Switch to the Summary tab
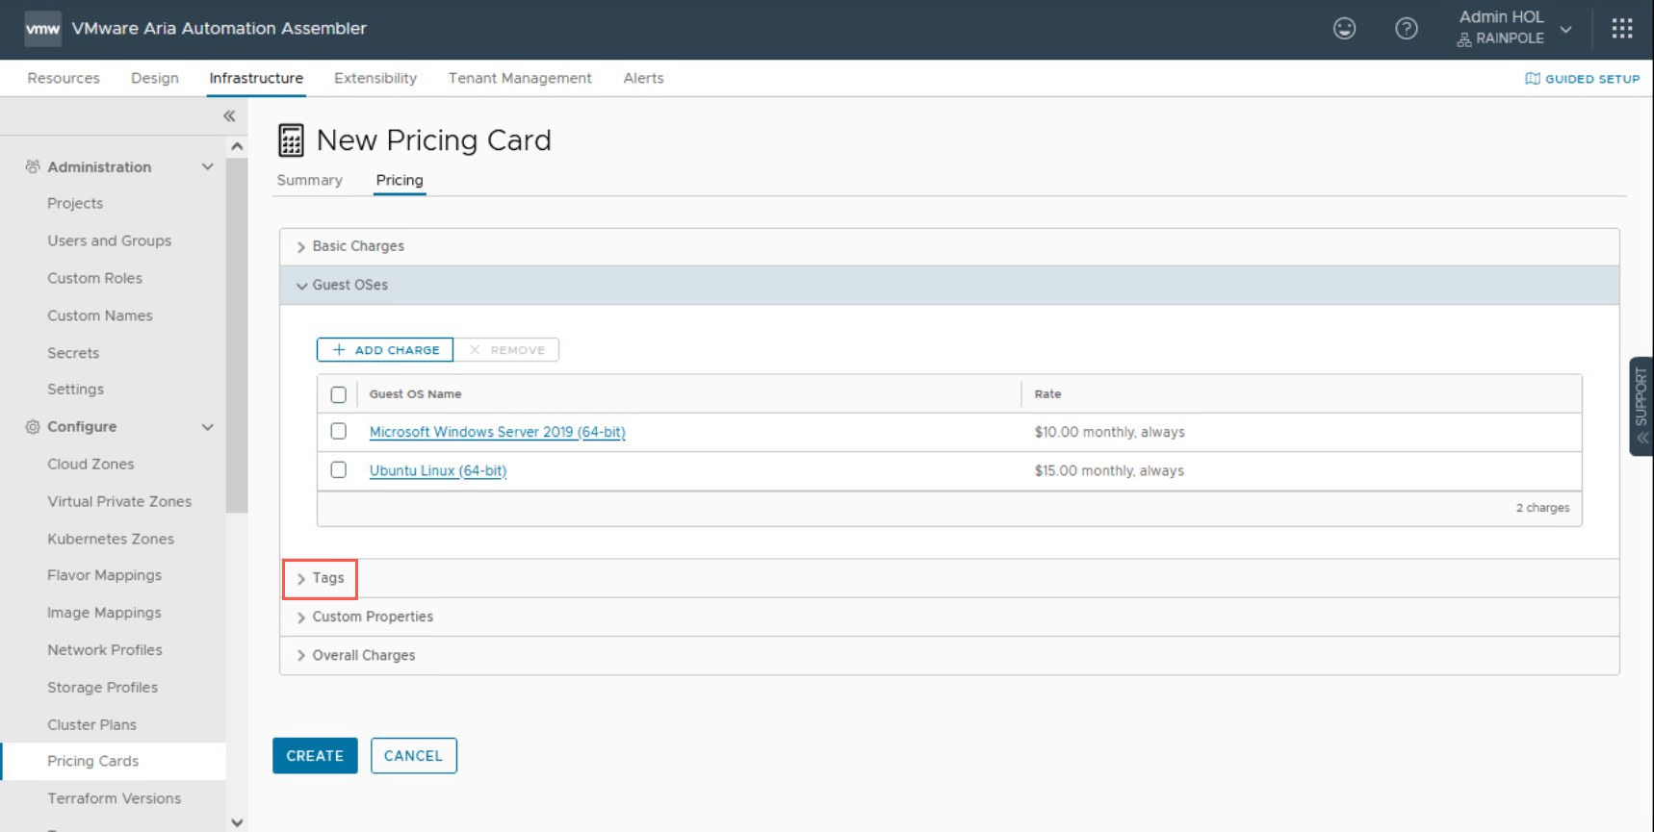This screenshot has width=1654, height=832. (309, 180)
